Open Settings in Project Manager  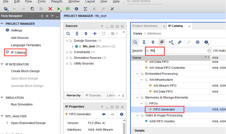click(17, 30)
